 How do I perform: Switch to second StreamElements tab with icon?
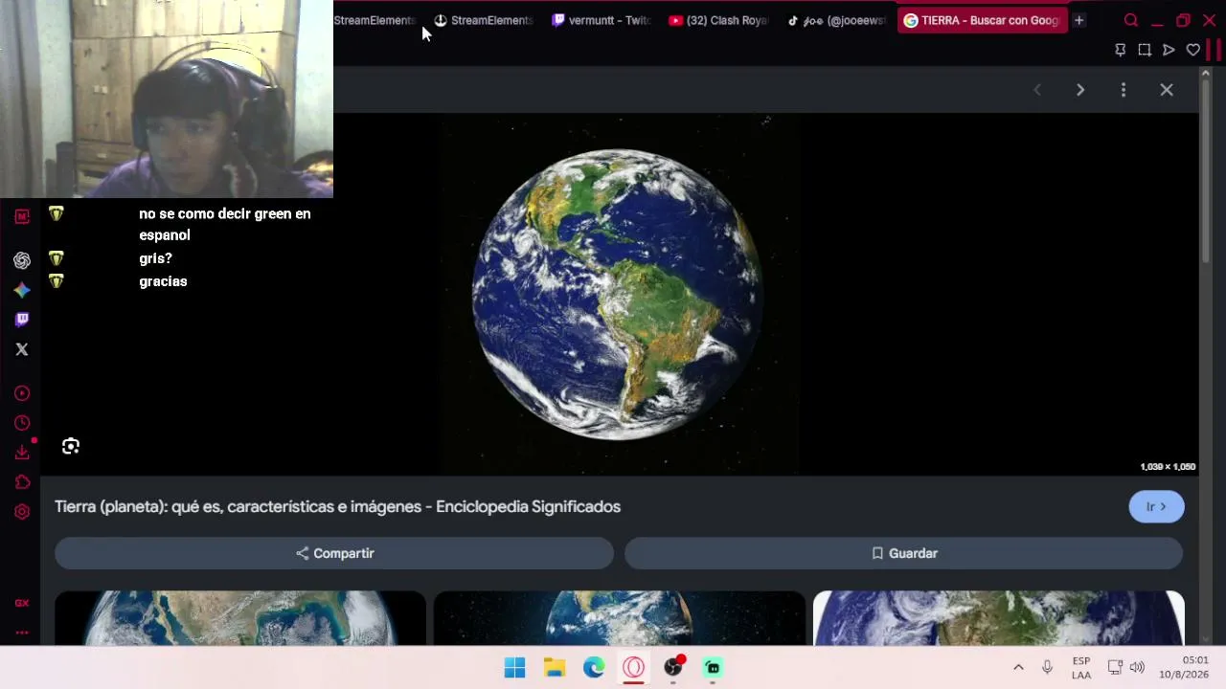(x=484, y=20)
